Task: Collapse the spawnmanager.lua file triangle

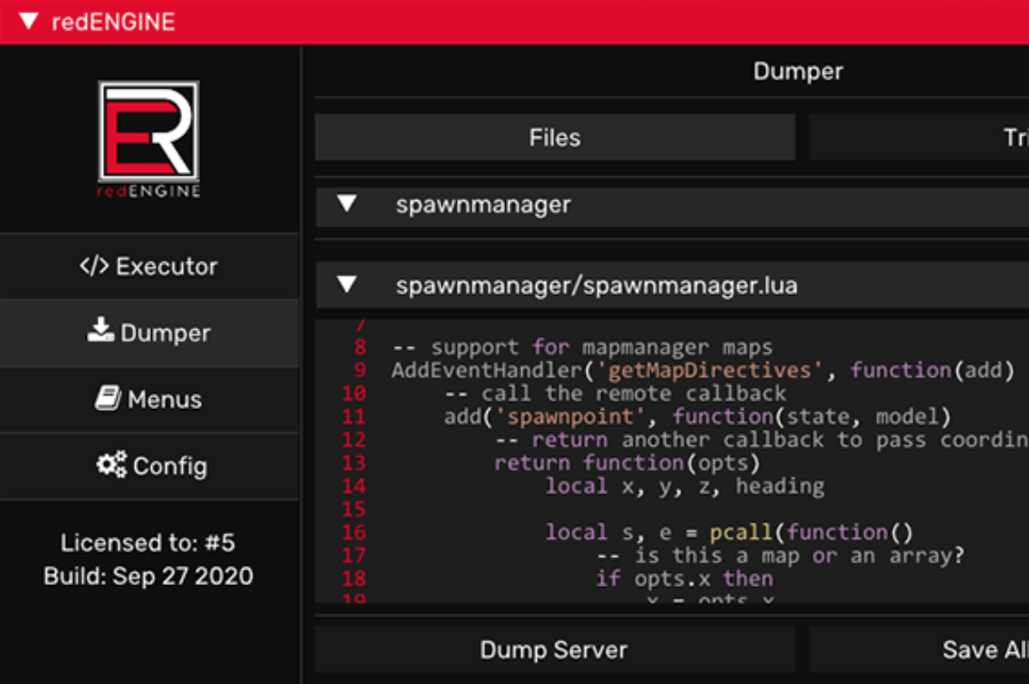Action: click(x=347, y=285)
